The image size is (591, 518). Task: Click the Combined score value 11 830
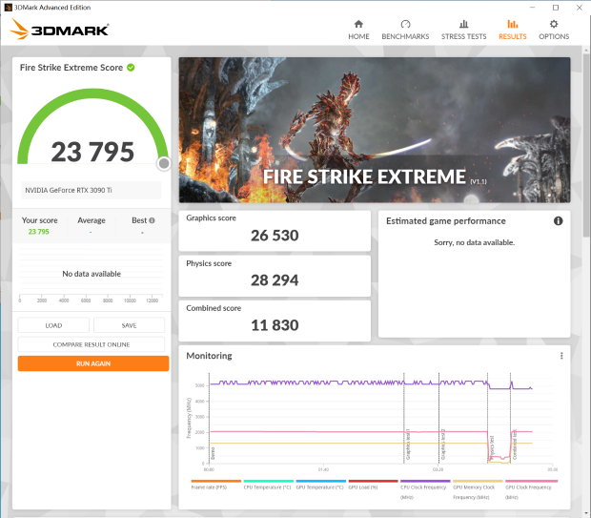click(275, 325)
